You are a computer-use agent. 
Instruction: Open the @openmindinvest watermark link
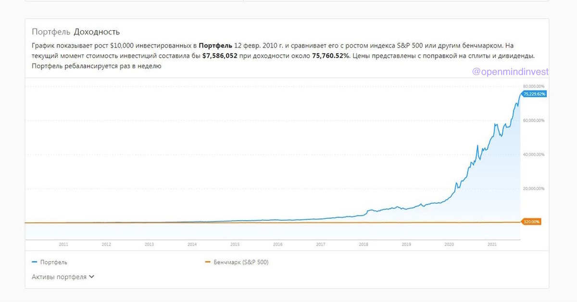pyautogui.click(x=510, y=72)
